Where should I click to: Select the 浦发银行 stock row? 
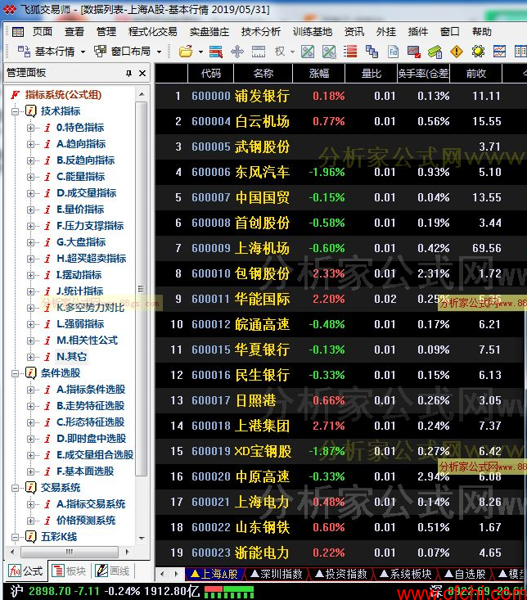340,96
